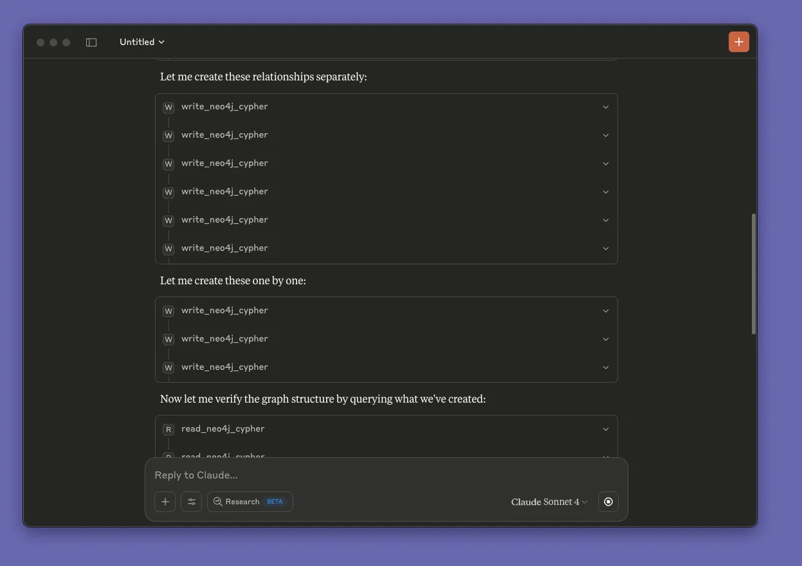Open first write_neo4j_cypher under 'one by one'

point(224,311)
